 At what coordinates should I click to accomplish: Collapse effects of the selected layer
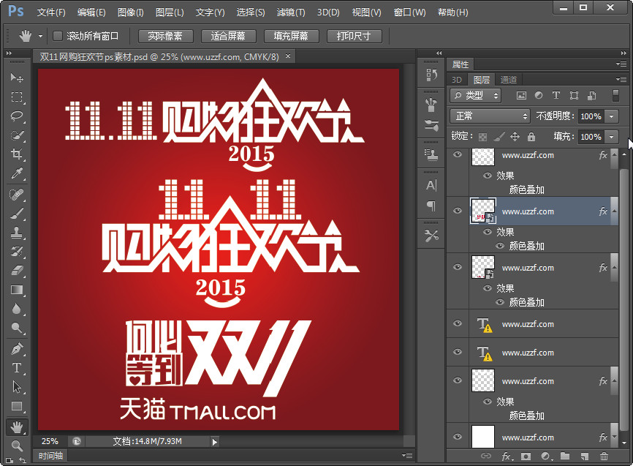tap(614, 211)
